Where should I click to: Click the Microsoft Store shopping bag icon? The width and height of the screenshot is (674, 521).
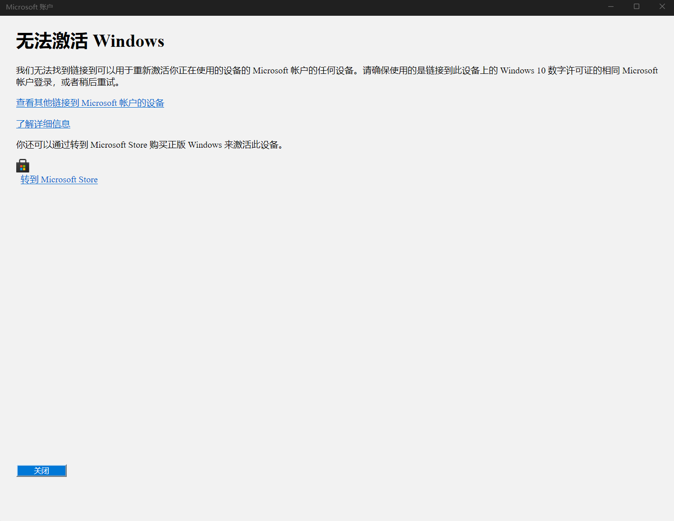click(x=23, y=166)
